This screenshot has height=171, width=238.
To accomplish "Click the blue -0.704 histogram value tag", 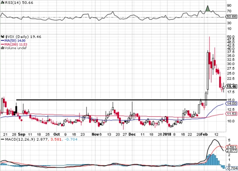I will pyautogui.click(x=231, y=168).
